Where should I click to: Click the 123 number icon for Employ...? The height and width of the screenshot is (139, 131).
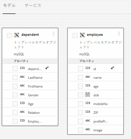point(22,120)
